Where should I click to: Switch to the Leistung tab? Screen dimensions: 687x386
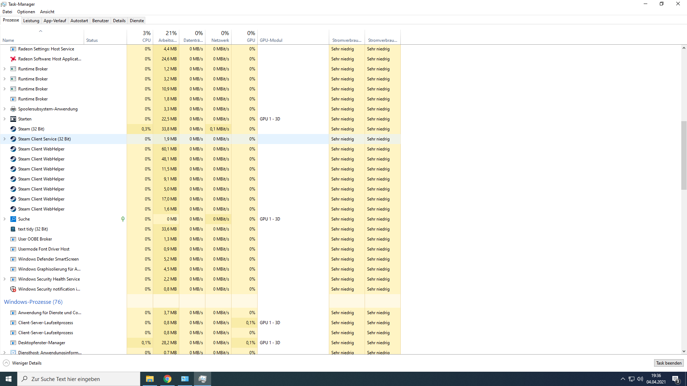[x=31, y=20]
